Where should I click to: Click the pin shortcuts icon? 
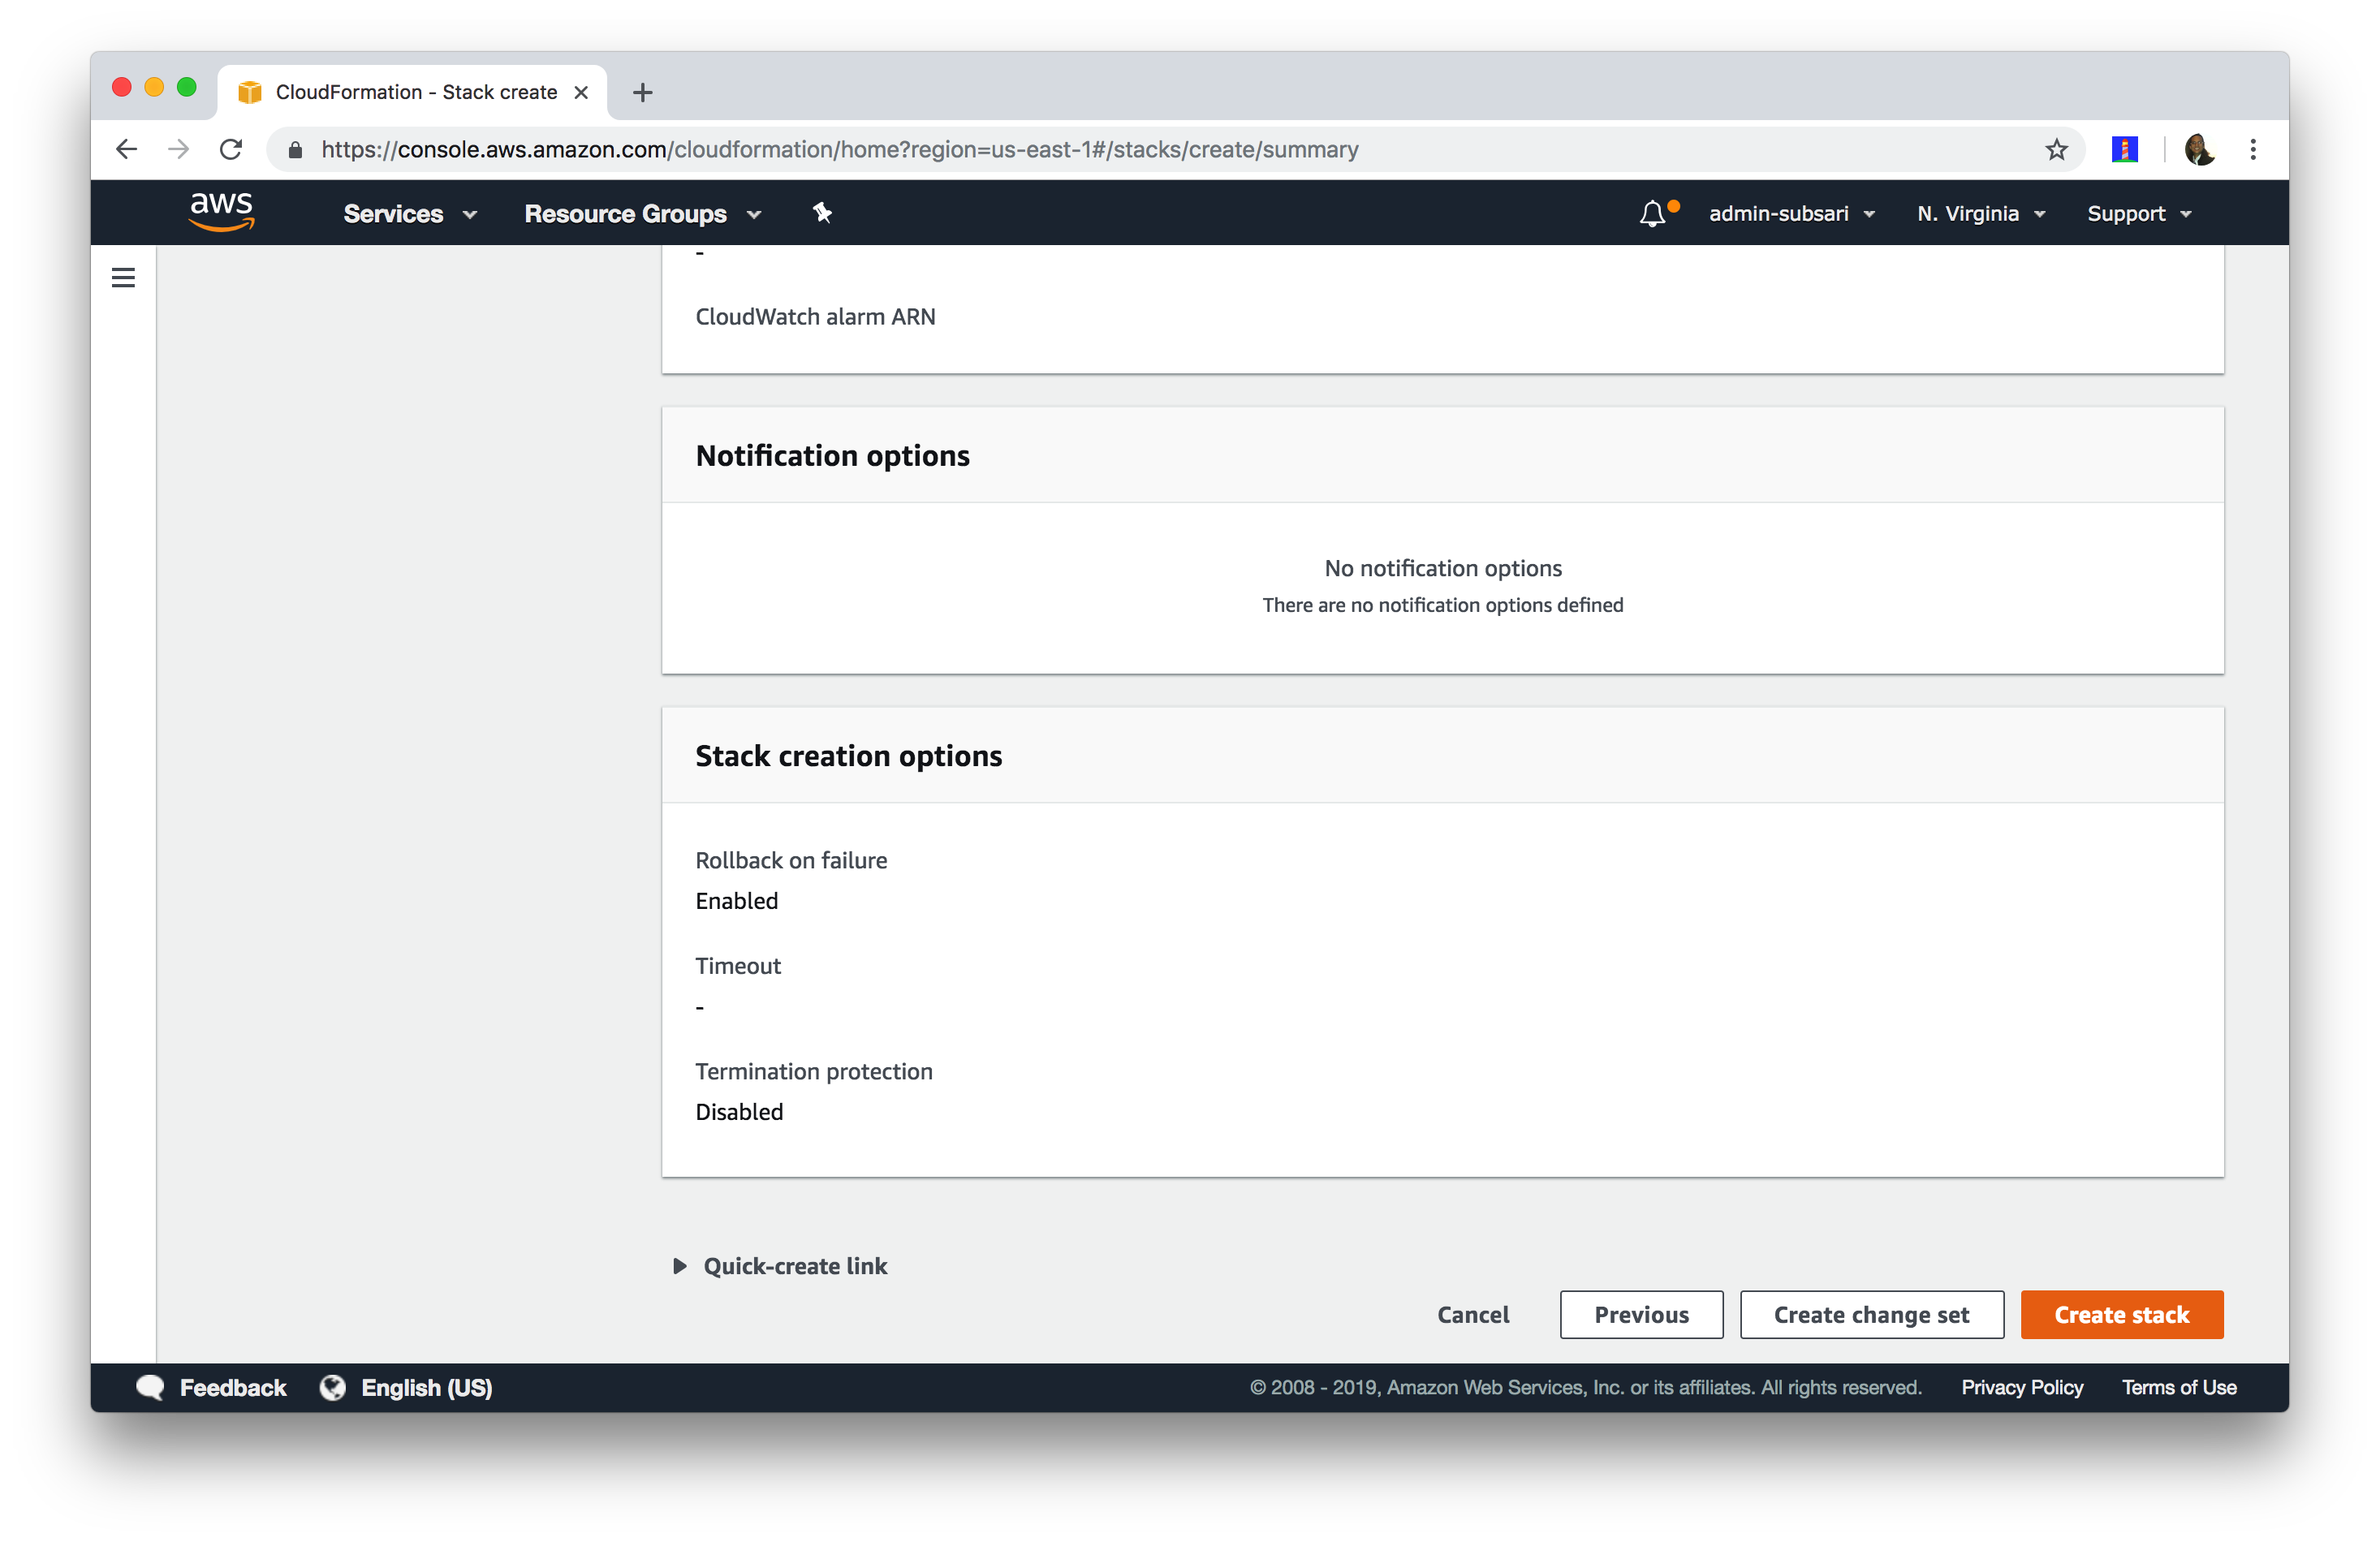pos(822,213)
